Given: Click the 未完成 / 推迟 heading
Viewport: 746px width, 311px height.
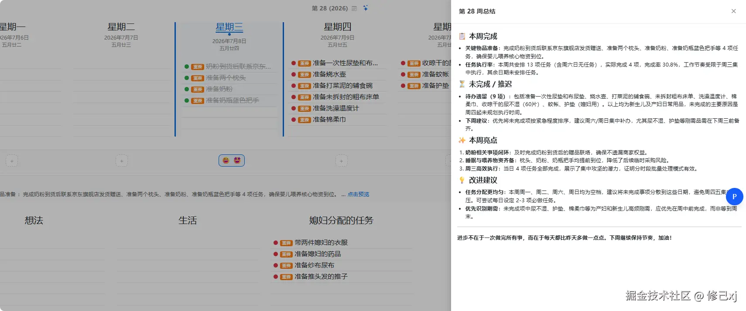Looking at the screenshot, I should tap(490, 84).
